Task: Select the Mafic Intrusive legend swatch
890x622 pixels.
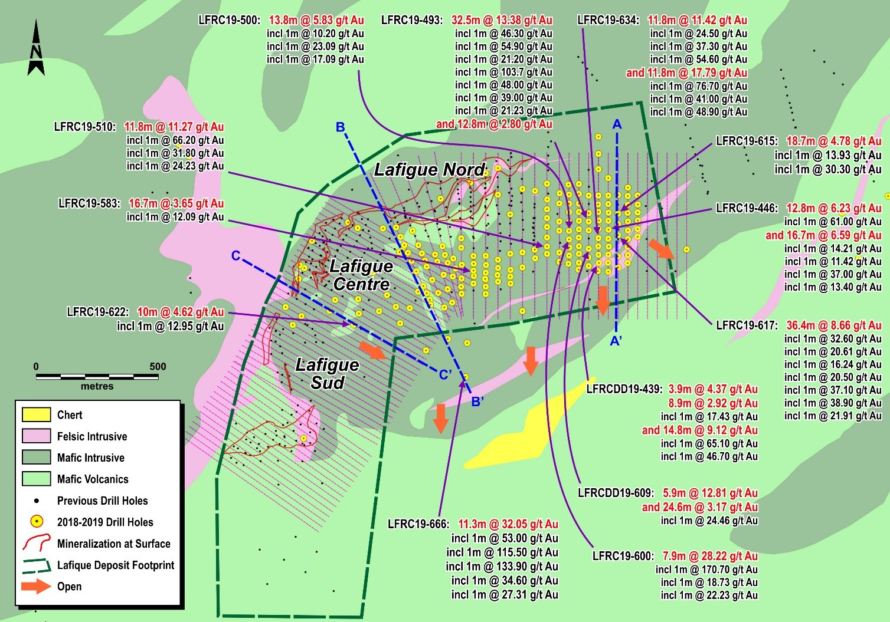Action: (37, 458)
